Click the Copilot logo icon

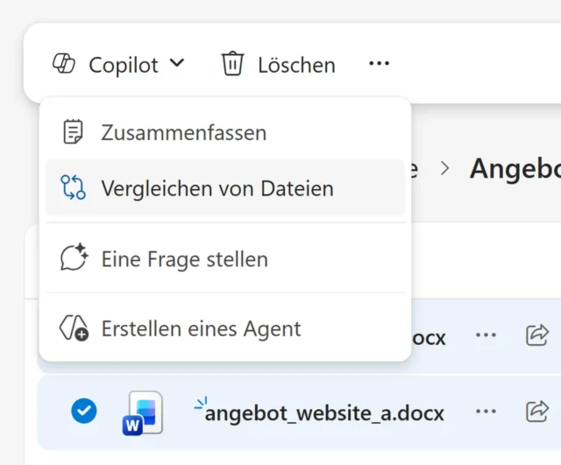click(x=64, y=64)
